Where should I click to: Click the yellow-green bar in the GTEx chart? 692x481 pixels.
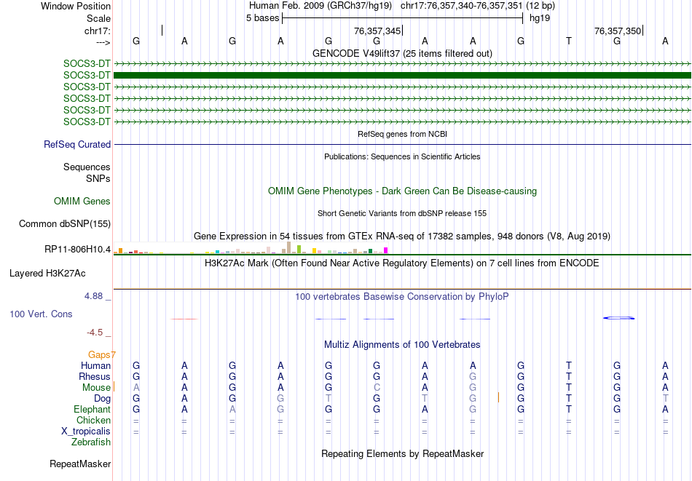point(299,250)
